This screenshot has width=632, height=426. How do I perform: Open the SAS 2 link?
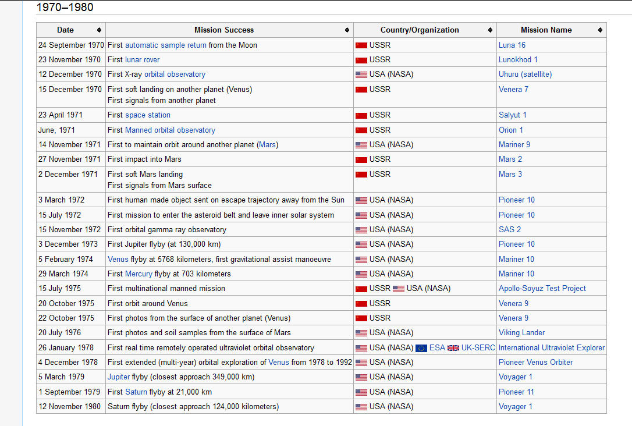click(510, 229)
